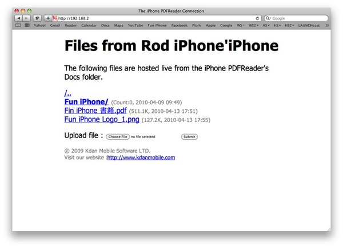Open the Yahoo! bookmark
This screenshot has width=343, height=248.
tap(40, 25)
